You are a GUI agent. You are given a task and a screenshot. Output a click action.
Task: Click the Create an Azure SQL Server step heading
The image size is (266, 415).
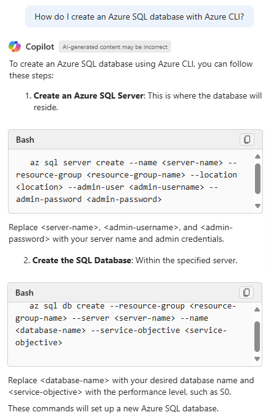(89, 95)
